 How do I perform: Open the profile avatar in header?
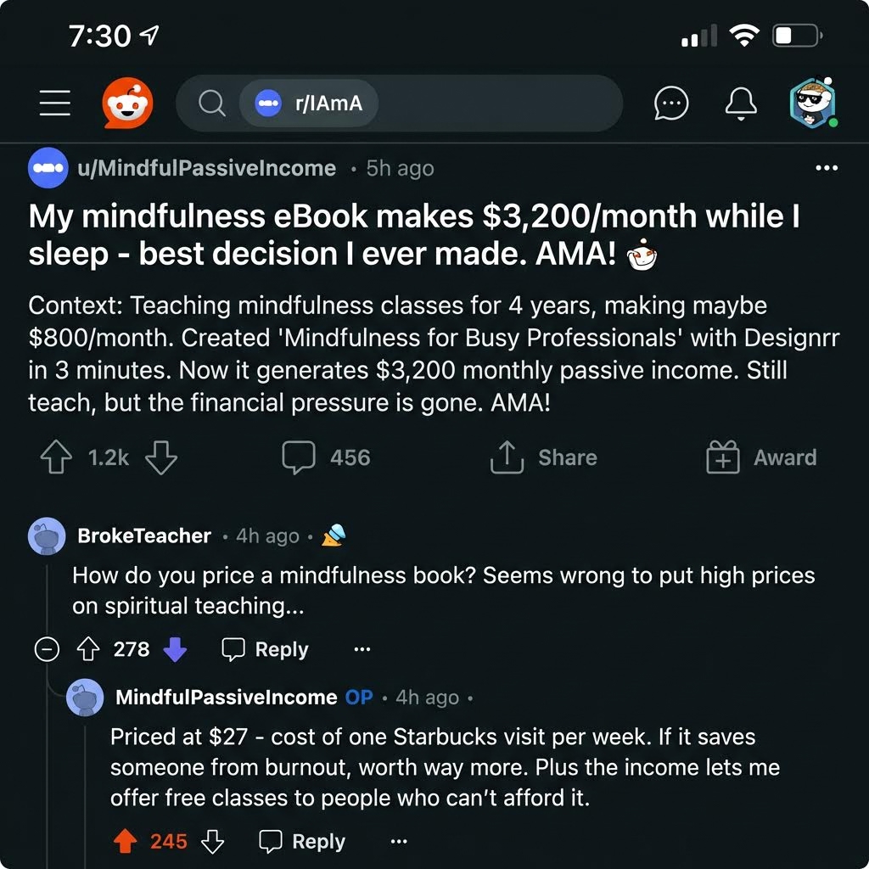click(813, 103)
